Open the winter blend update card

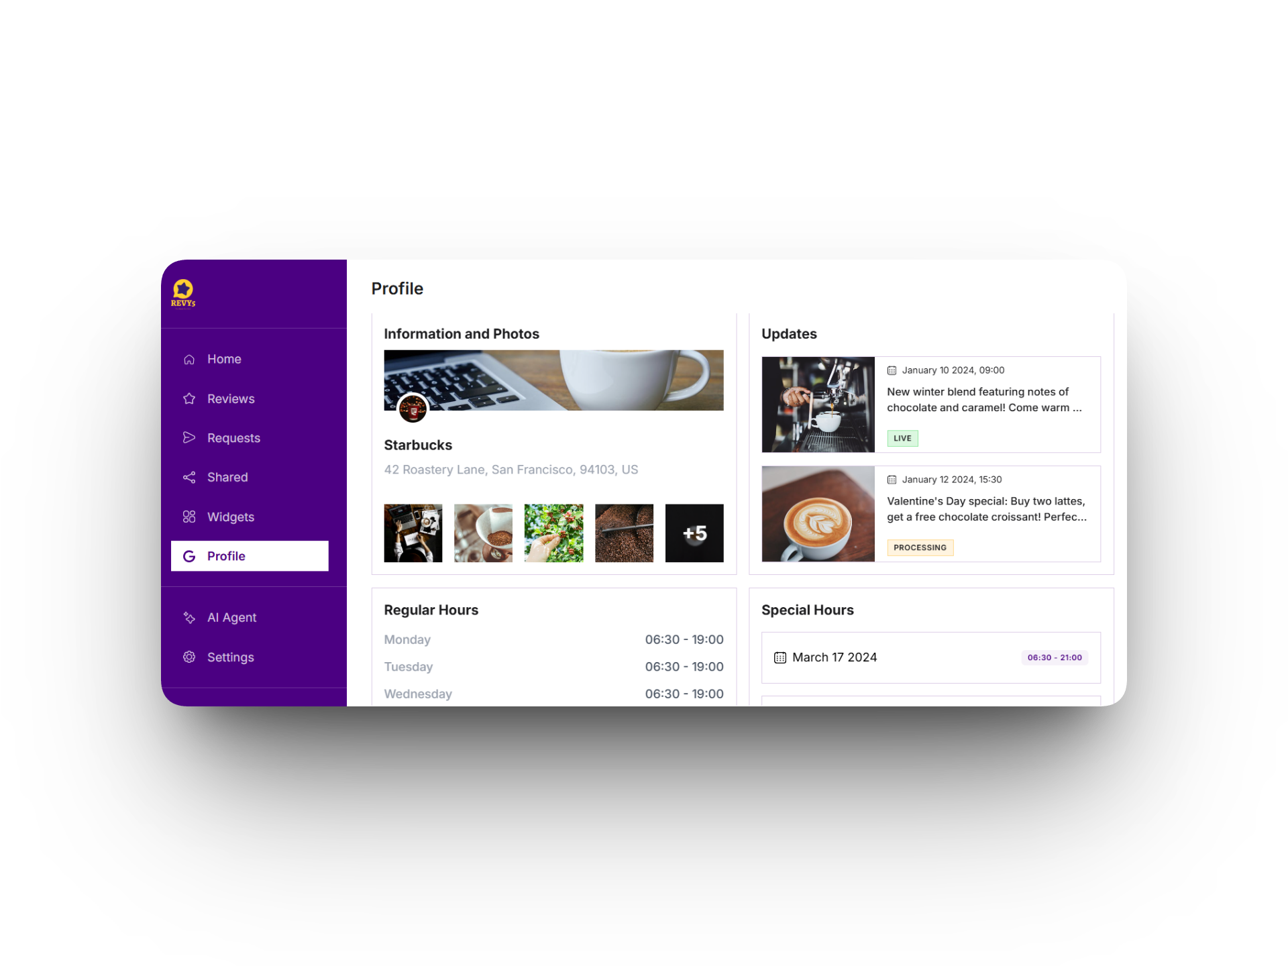931,405
